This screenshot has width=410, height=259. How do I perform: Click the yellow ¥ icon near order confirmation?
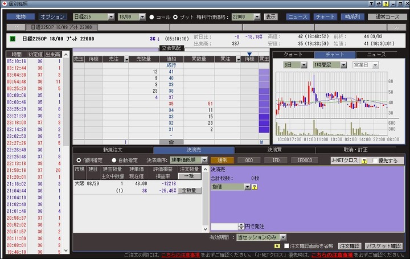(277, 246)
